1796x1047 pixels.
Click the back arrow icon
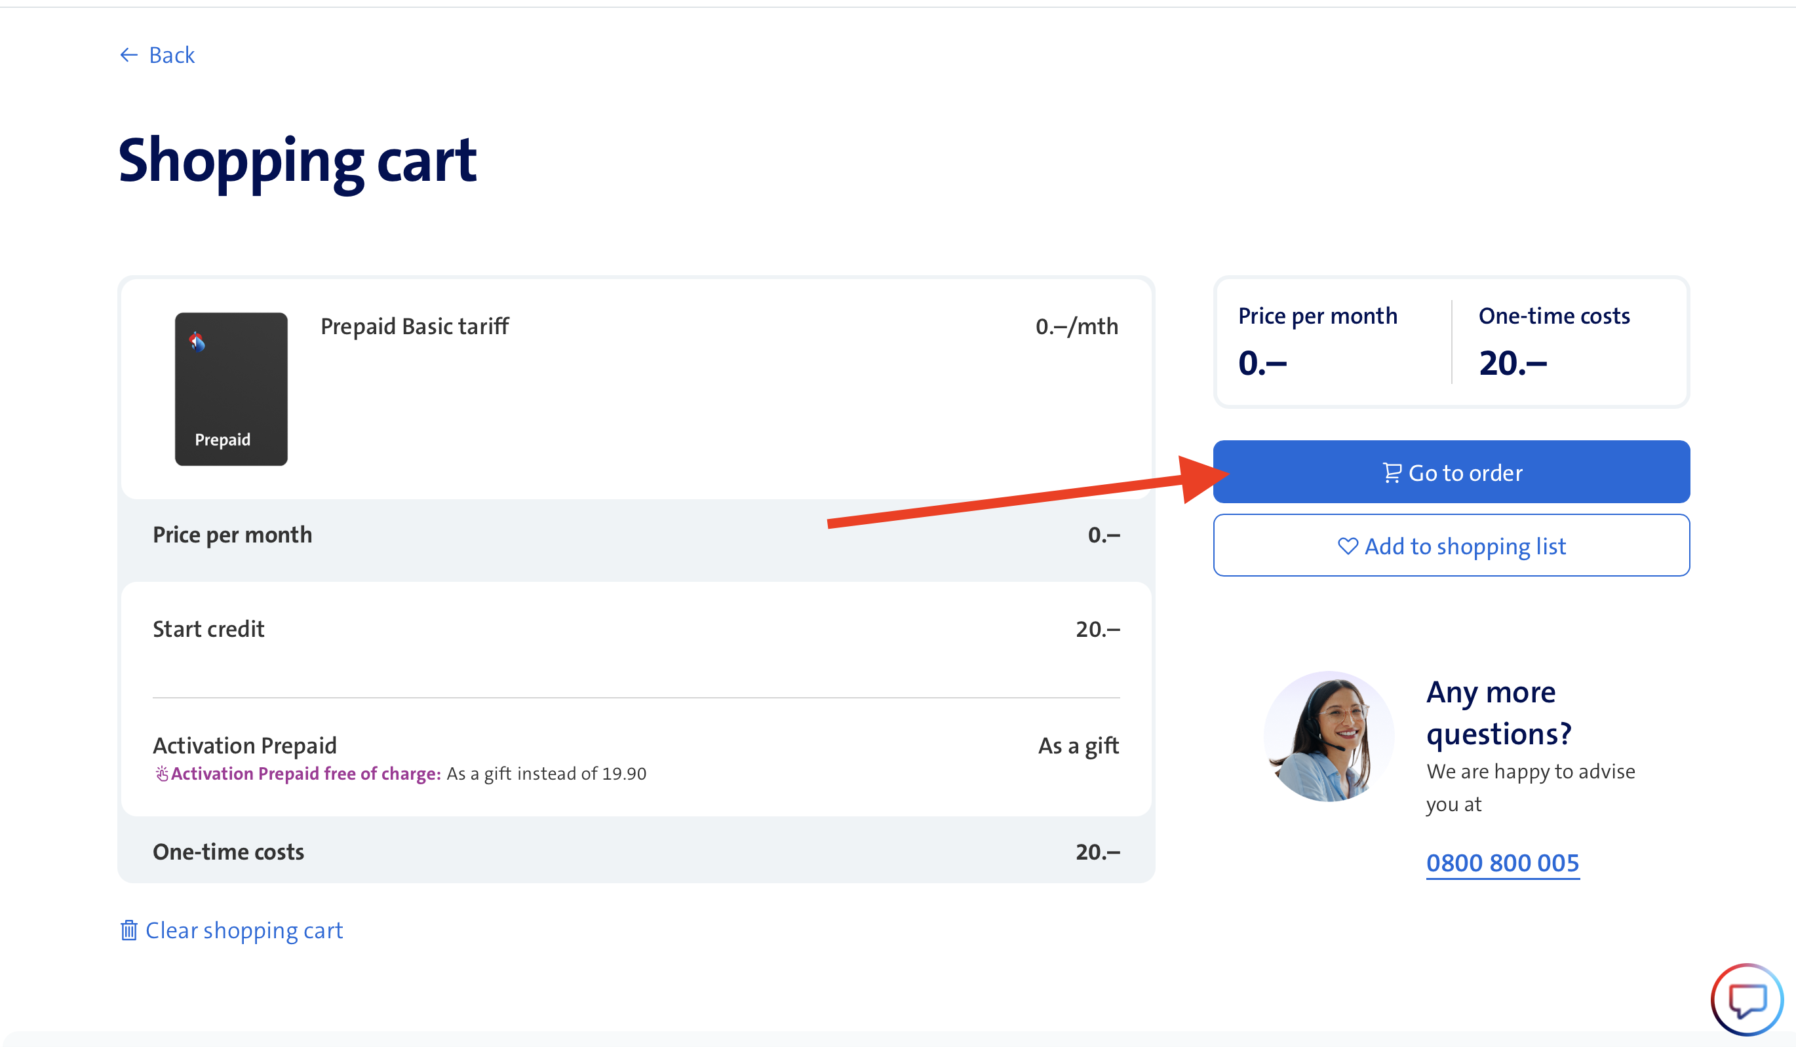coord(128,55)
